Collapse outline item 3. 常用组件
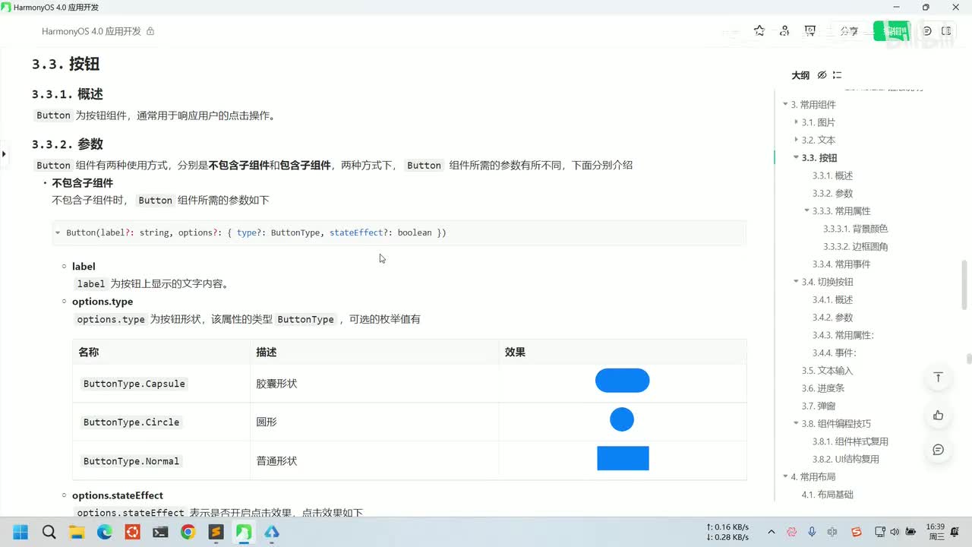This screenshot has width=972, height=547. point(786,105)
